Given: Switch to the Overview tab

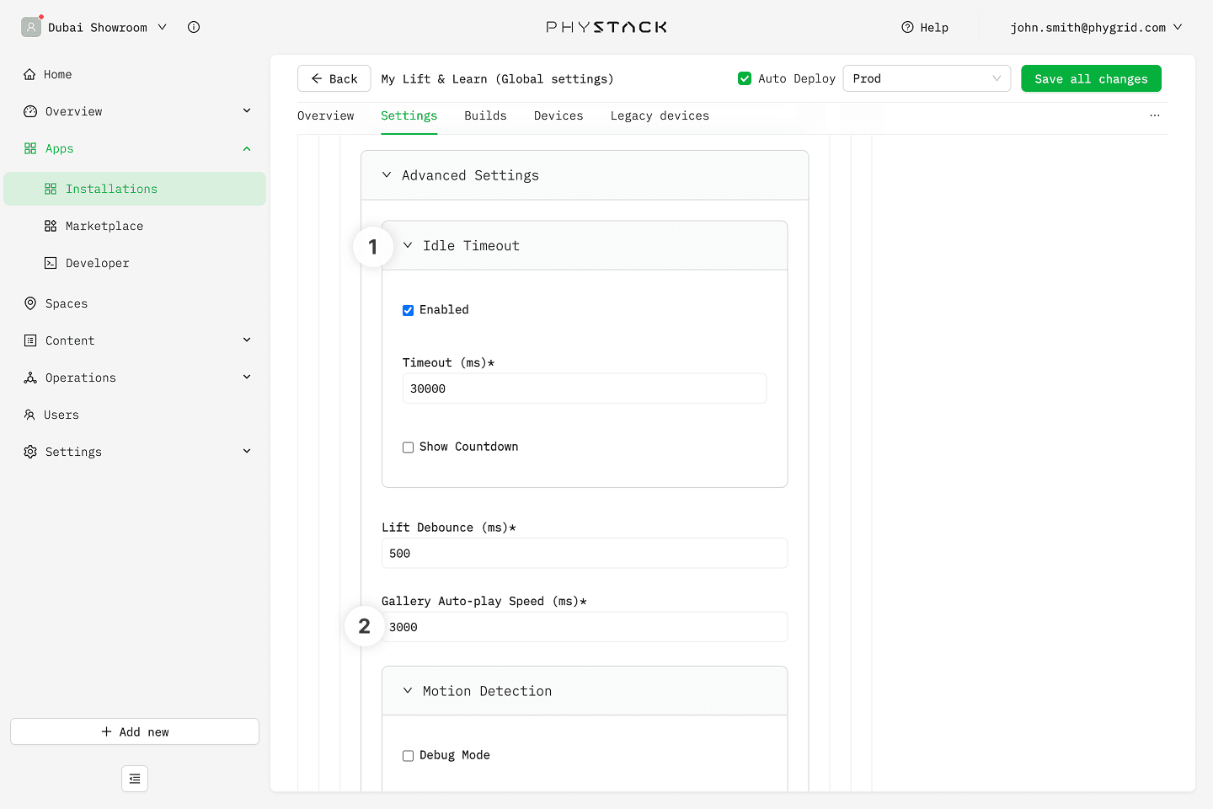Looking at the screenshot, I should 326,116.
